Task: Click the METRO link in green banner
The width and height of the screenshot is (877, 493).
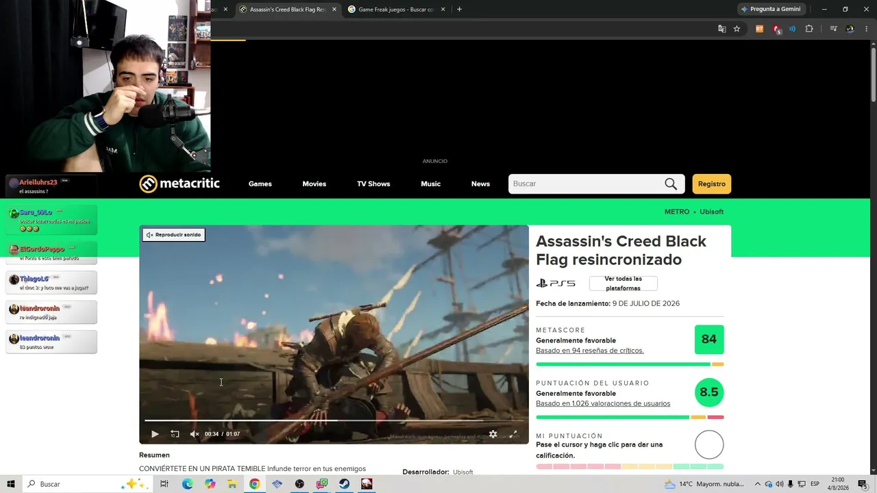Action: tap(677, 212)
